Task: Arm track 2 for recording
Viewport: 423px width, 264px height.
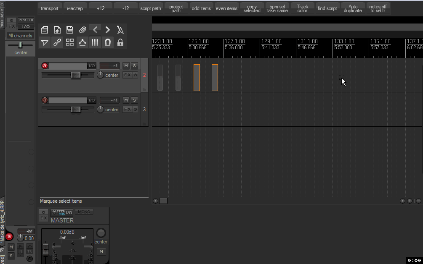Action: pyautogui.click(x=45, y=65)
